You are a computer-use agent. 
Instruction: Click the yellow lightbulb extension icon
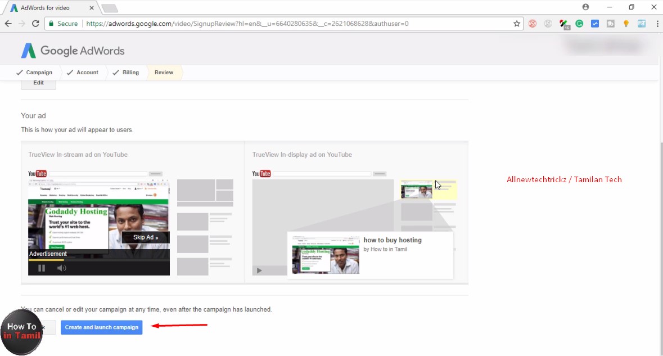(626, 24)
